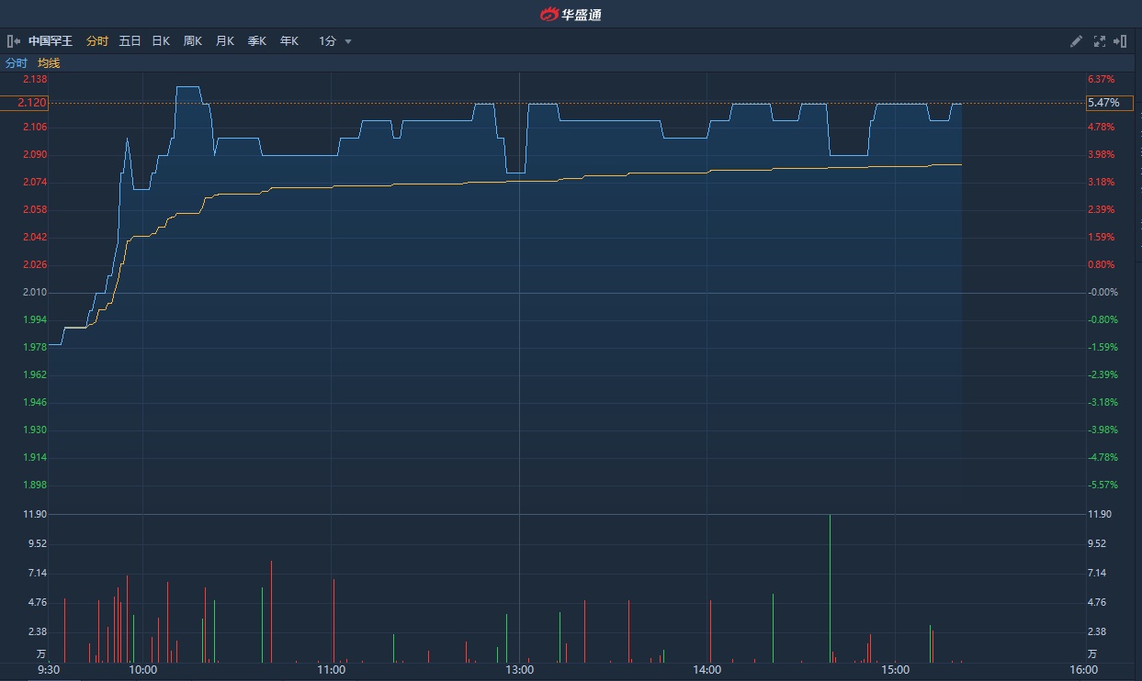
Task: Open the 日K daily candlestick chart
Action: pos(161,41)
